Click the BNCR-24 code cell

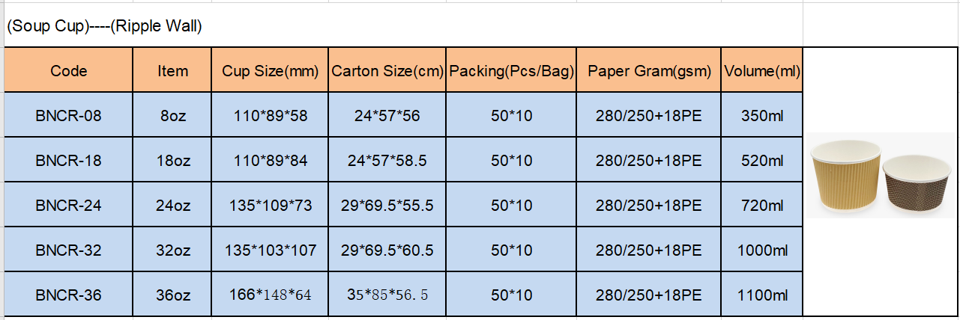coord(69,205)
